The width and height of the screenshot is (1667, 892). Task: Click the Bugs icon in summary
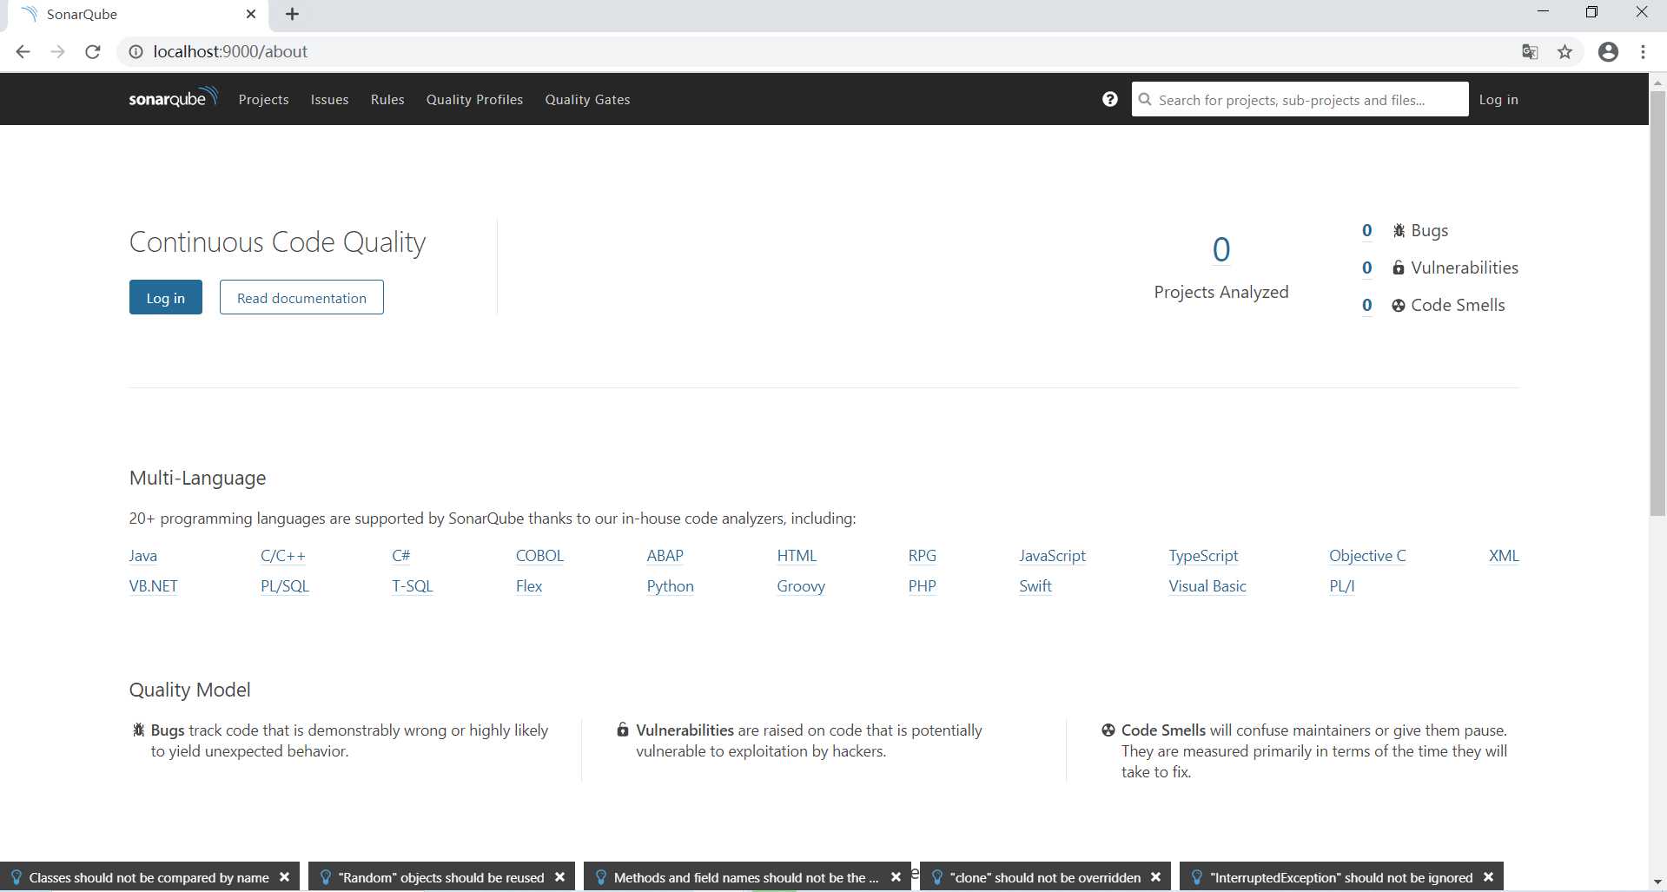[1399, 230]
